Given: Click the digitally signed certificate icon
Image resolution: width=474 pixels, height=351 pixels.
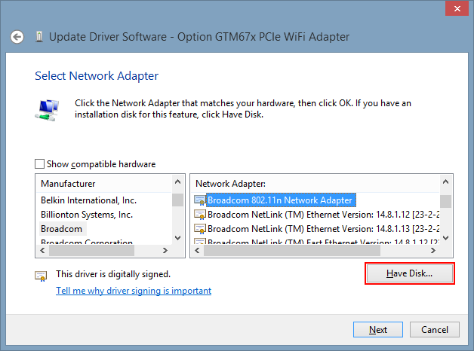Looking at the screenshot, I should 41,276.
